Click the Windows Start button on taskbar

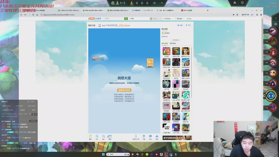(x=103, y=154)
